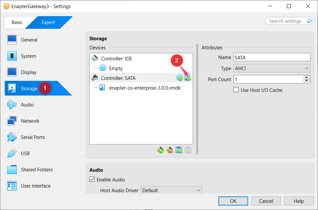This screenshot has width=318, height=210.
Task: Enable Use Host I/O Cache
Action: (236, 90)
